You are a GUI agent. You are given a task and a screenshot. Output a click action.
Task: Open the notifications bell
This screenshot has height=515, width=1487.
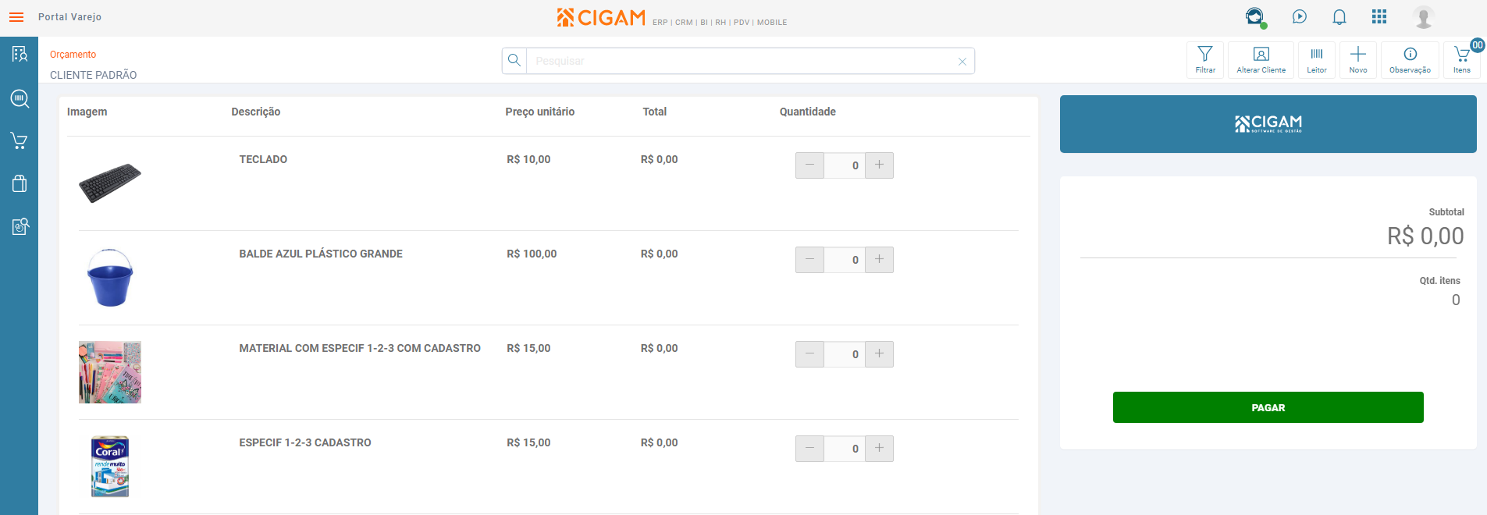click(1339, 17)
